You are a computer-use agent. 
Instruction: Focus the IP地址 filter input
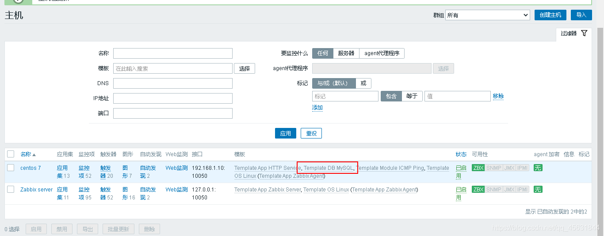[x=173, y=98]
